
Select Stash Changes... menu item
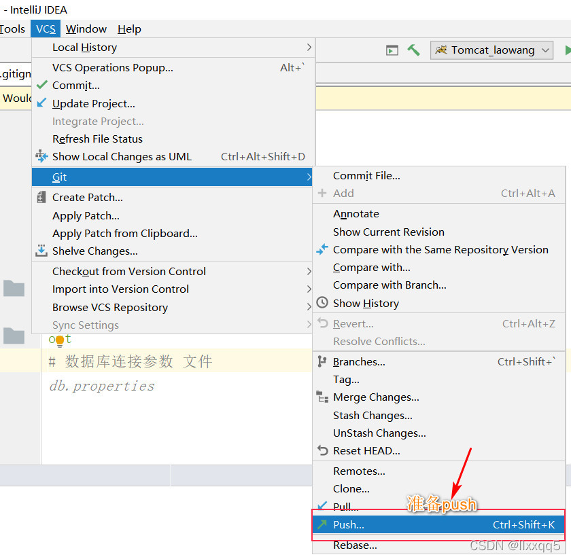pos(439,415)
